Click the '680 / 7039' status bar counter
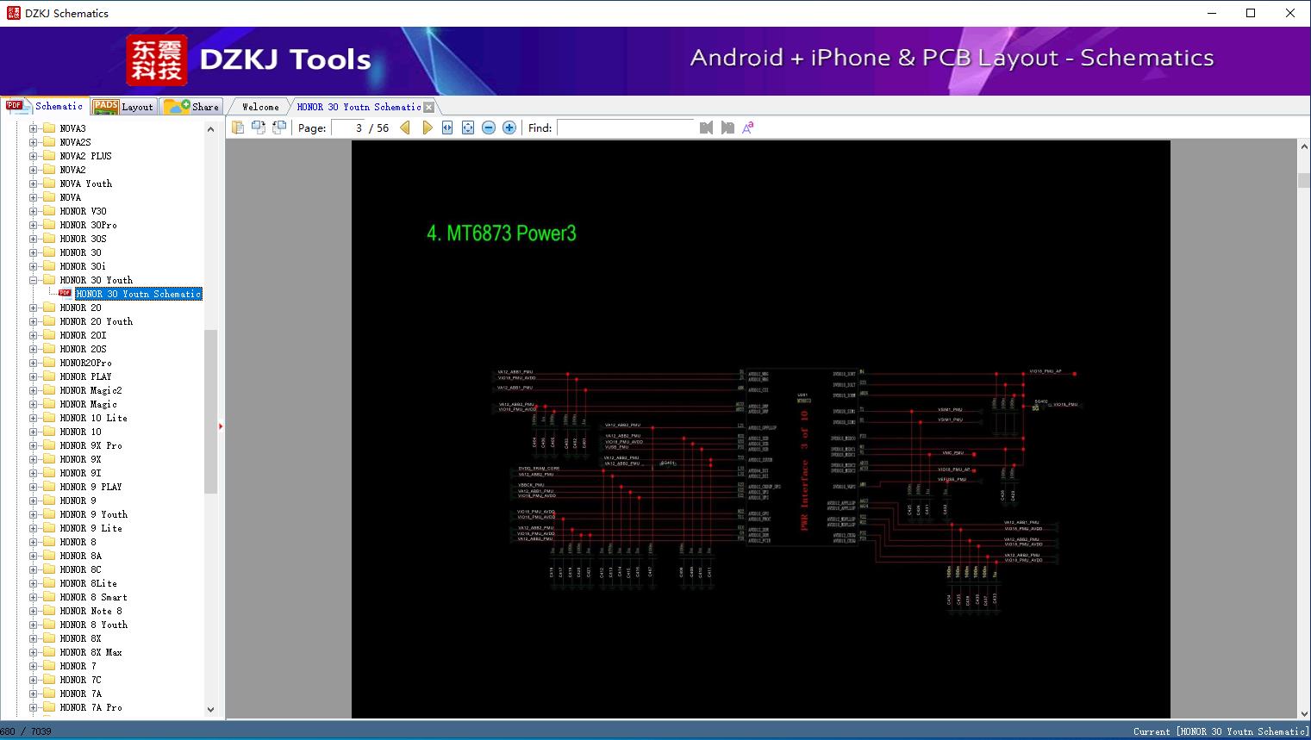 [26, 731]
